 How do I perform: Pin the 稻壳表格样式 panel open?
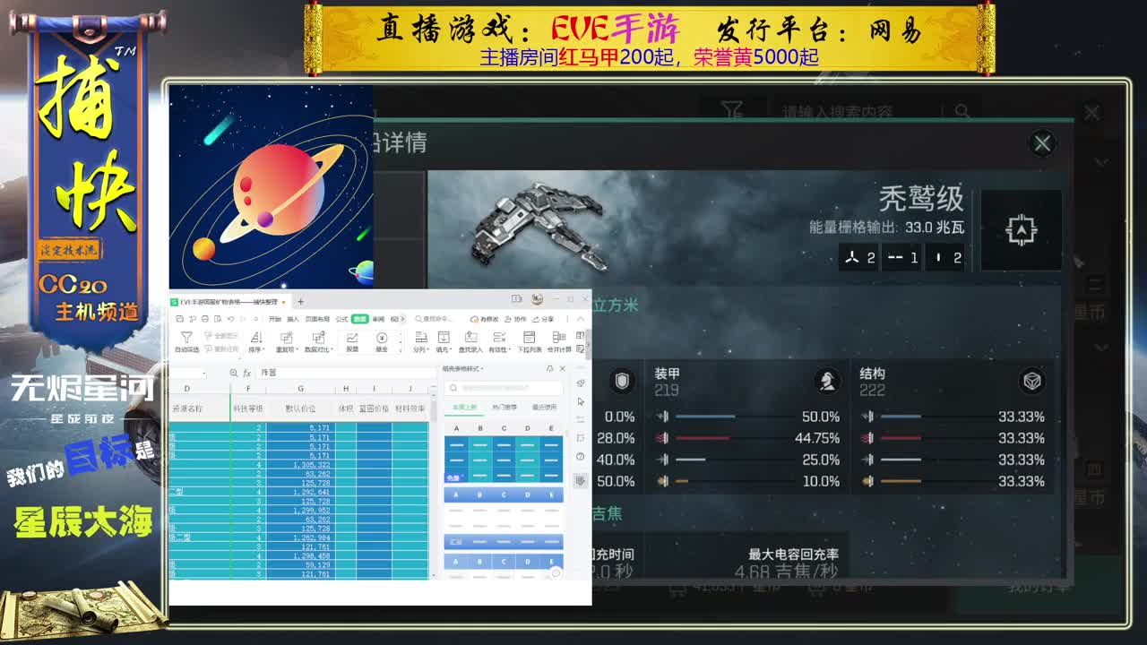[550, 368]
